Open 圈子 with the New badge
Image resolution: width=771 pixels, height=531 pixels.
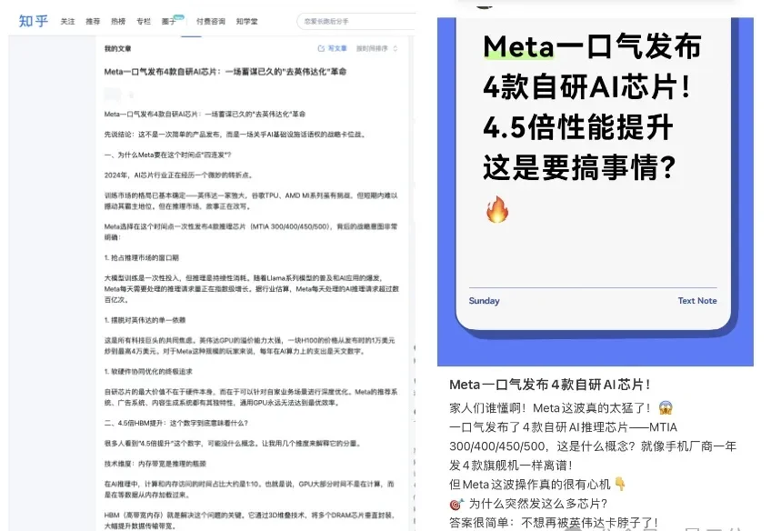(169, 21)
